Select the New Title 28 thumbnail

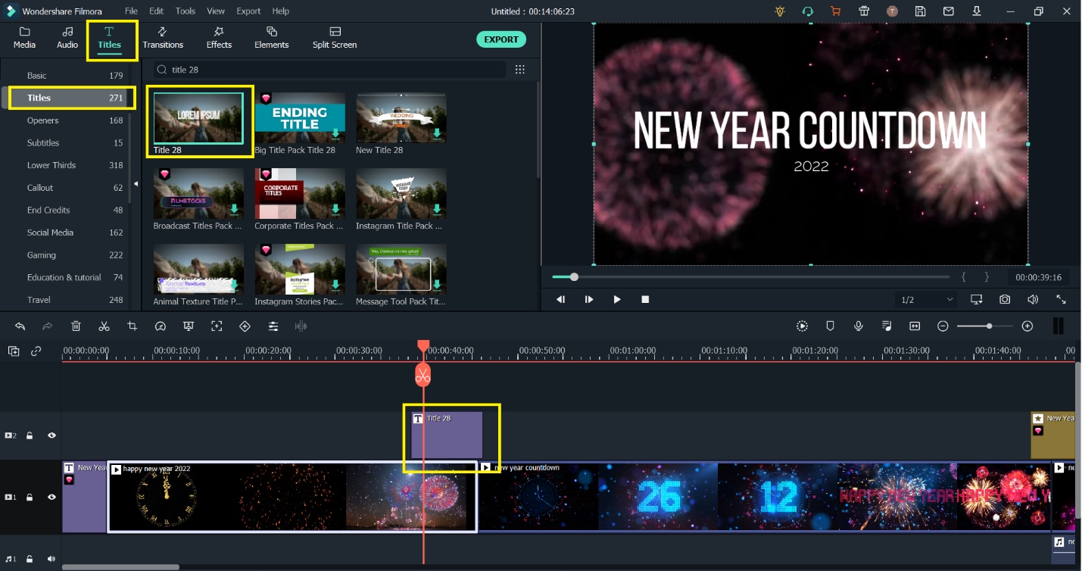pos(401,118)
